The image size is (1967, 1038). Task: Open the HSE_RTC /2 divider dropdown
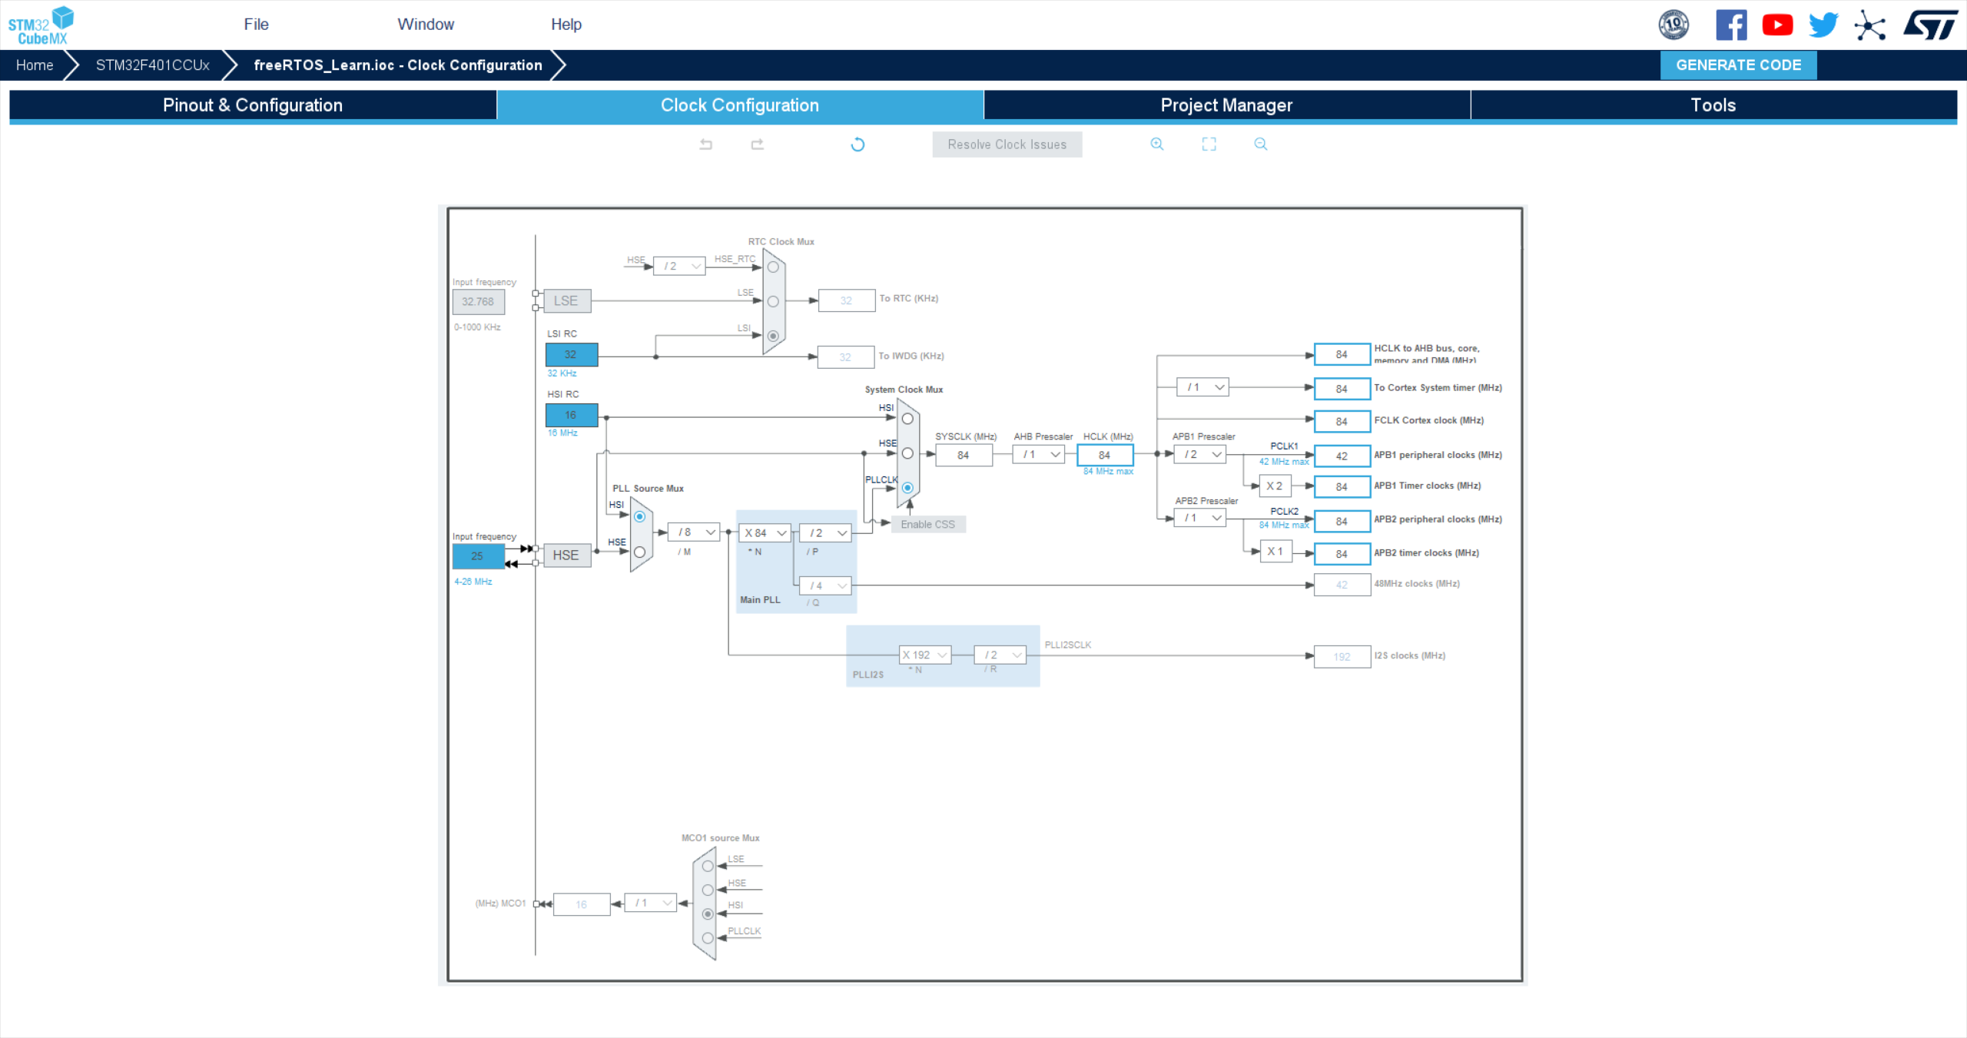[679, 266]
